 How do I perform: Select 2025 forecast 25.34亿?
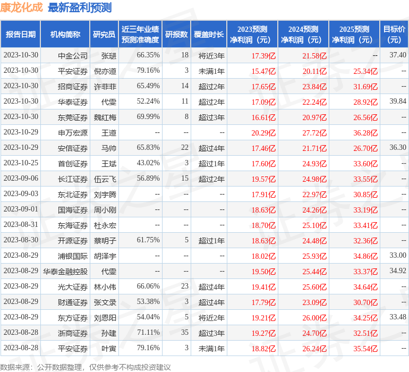click(365, 71)
